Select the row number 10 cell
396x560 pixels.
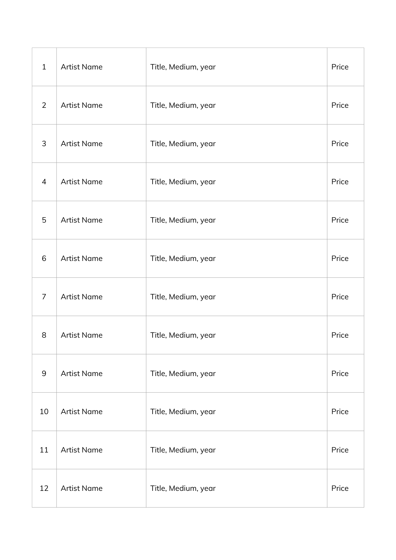point(44,412)
